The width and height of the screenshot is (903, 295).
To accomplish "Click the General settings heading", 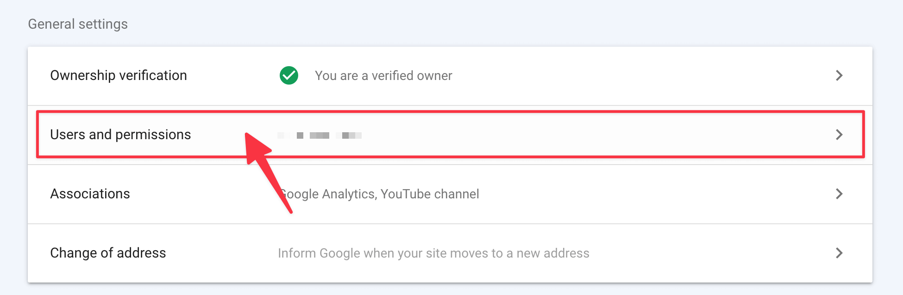I will [x=77, y=23].
